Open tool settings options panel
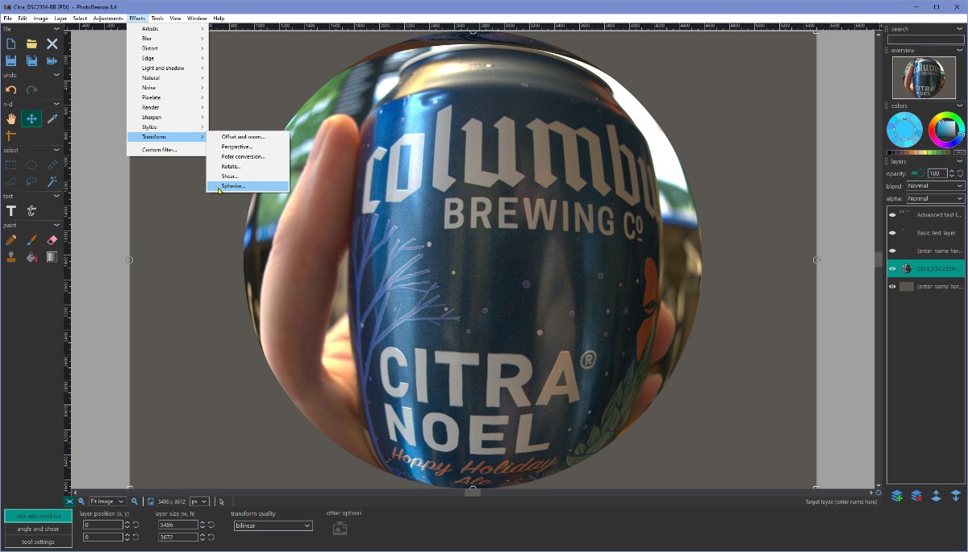The height and width of the screenshot is (552, 968). pyautogui.click(x=38, y=542)
